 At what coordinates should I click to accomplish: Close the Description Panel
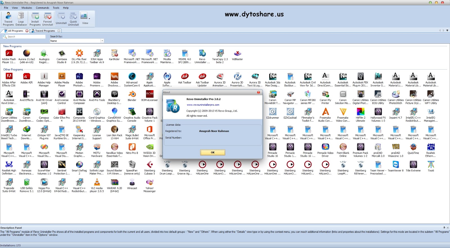[448, 228]
